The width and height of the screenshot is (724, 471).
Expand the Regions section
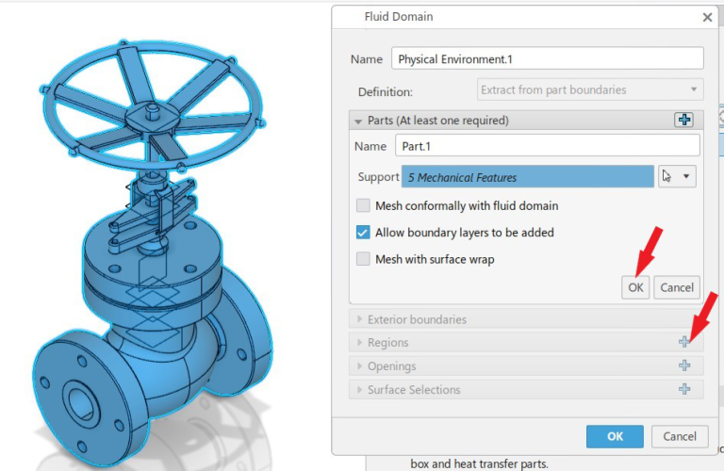(359, 342)
